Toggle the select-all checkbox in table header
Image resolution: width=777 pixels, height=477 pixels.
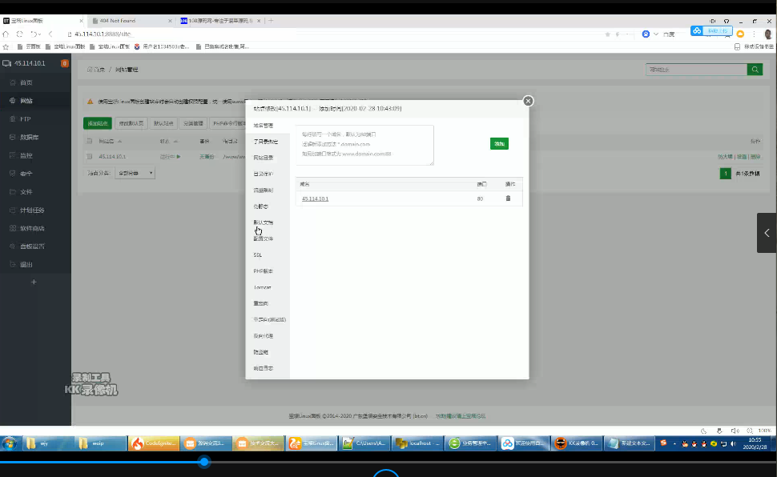point(90,141)
